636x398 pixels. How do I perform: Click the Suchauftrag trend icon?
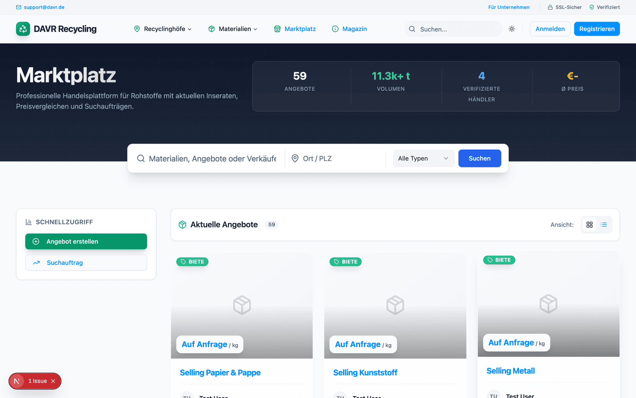pyautogui.click(x=37, y=263)
